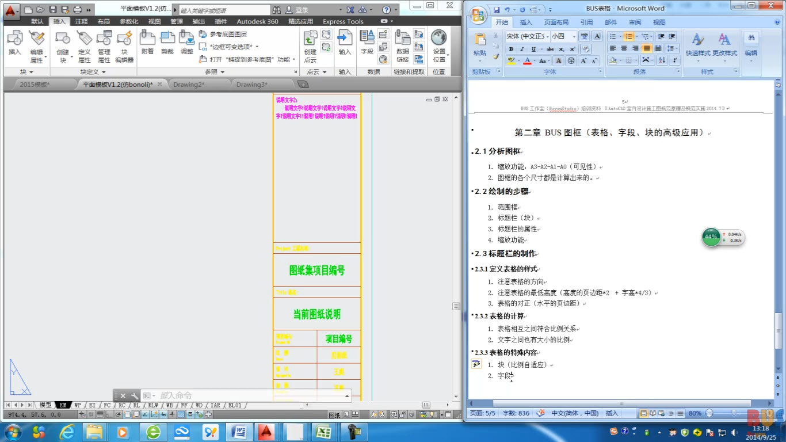Image resolution: width=786 pixels, height=442 pixels.
Task: Open font size dropdown in Word
Action: coord(574,36)
